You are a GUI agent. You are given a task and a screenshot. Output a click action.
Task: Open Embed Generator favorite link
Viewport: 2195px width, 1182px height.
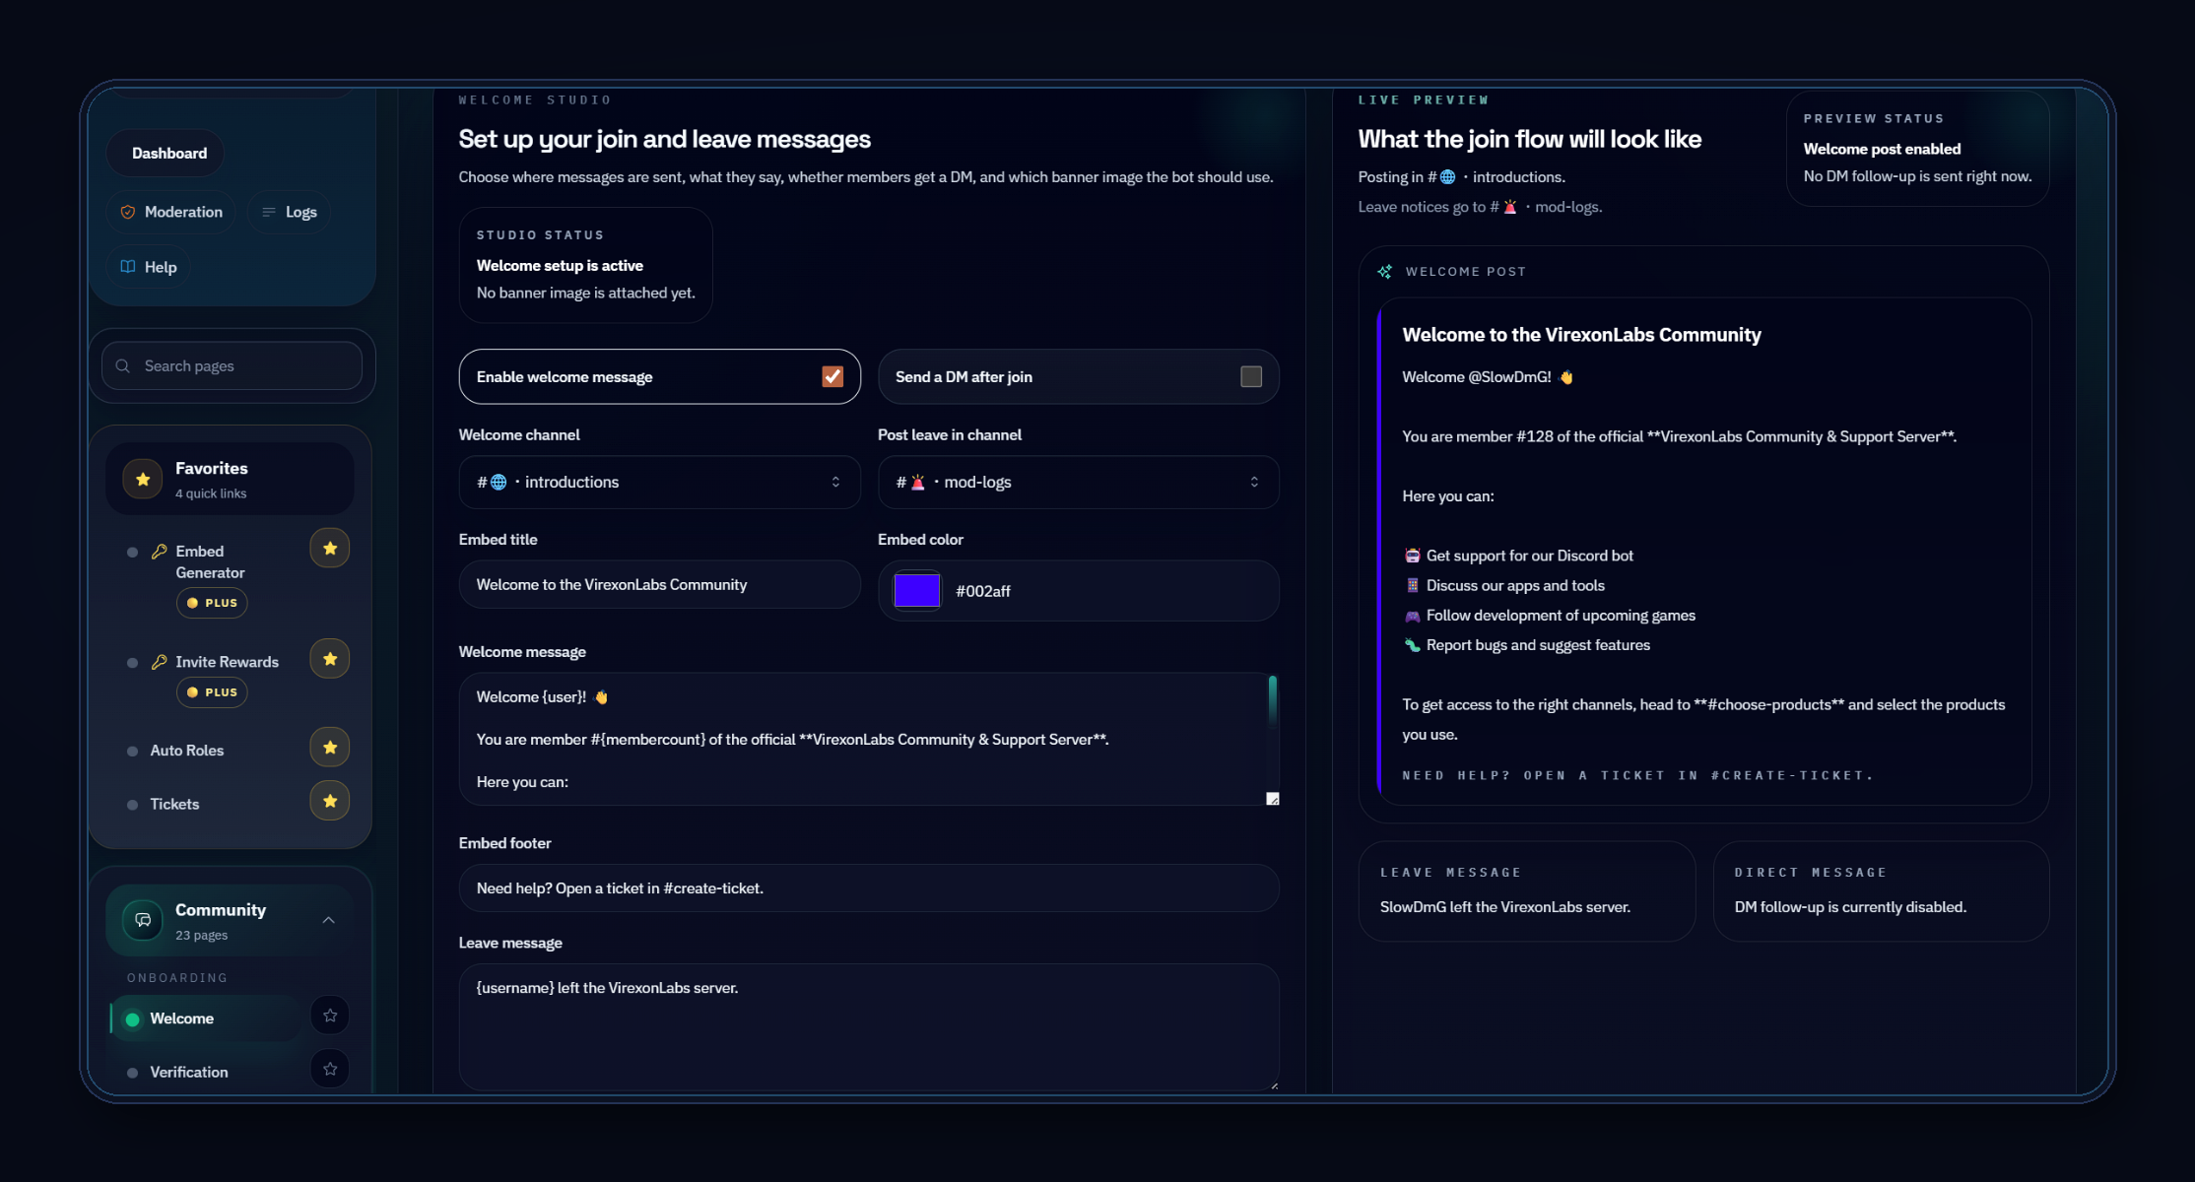[x=210, y=561]
